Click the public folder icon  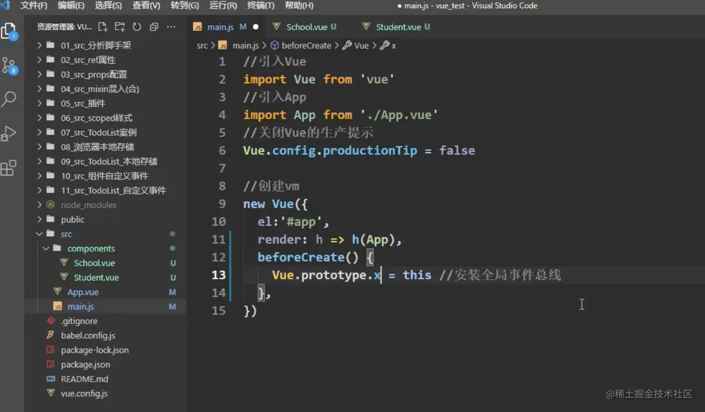pos(51,219)
